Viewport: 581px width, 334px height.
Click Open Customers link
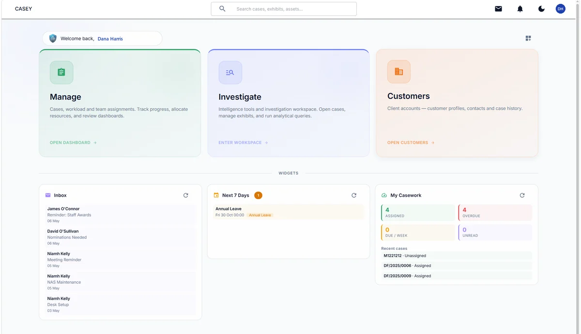pyautogui.click(x=411, y=143)
